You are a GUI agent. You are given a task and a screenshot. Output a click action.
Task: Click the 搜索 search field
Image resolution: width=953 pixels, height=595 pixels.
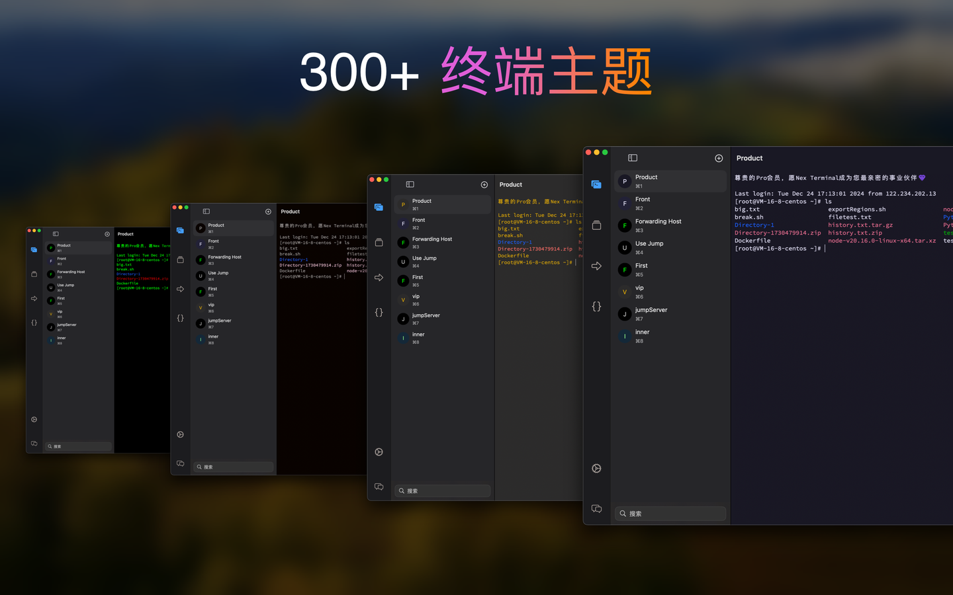tap(670, 513)
